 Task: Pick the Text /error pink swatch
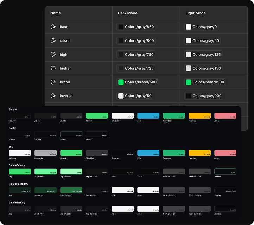click(225, 153)
